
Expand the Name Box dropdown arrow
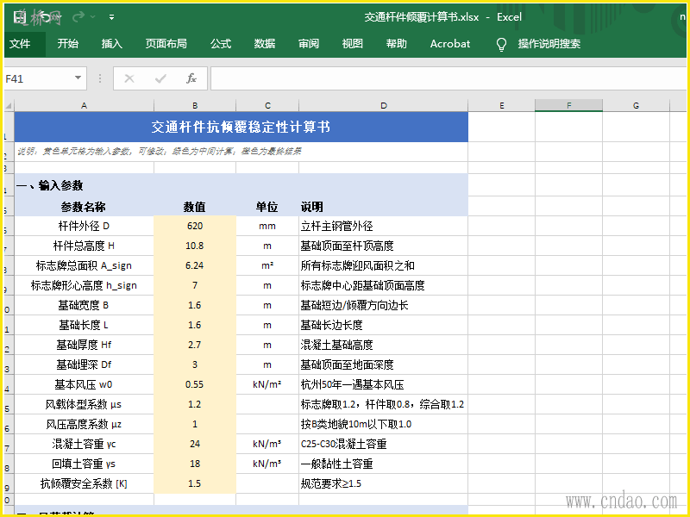point(78,78)
